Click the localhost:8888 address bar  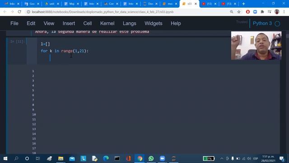pos(103,12)
